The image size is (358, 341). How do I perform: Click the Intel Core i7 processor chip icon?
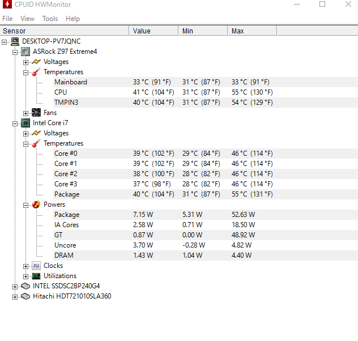click(x=25, y=123)
